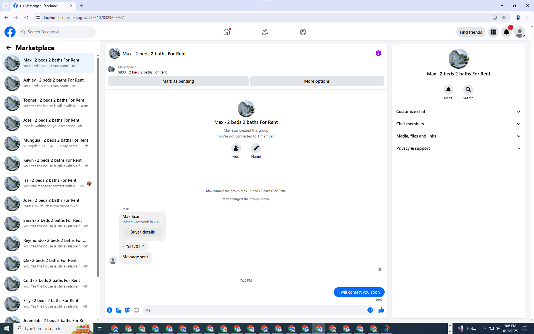Open the Windows Start menu
This screenshot has width=534, height=334.
click(x=7, y=328)
